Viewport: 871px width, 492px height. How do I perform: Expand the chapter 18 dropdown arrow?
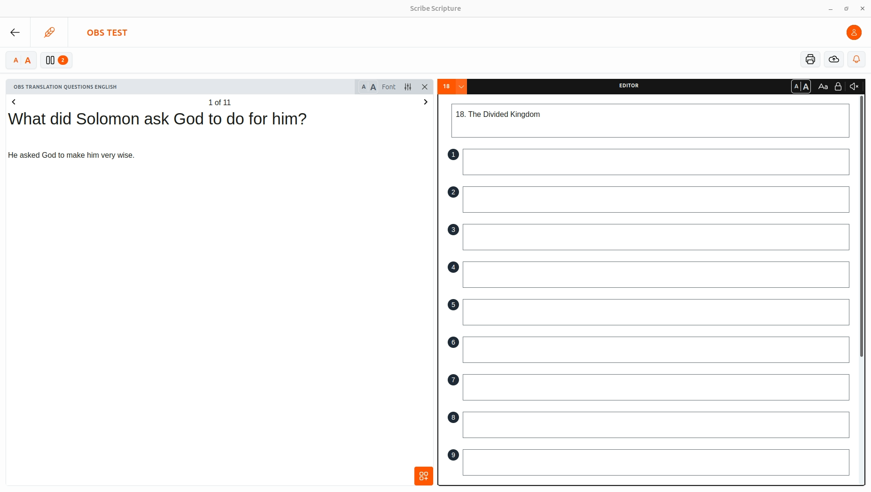461,86
